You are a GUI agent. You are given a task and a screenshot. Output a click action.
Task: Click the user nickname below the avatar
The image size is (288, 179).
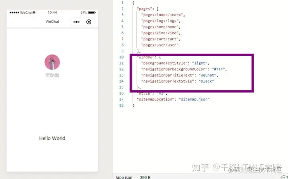pos(52,75)
